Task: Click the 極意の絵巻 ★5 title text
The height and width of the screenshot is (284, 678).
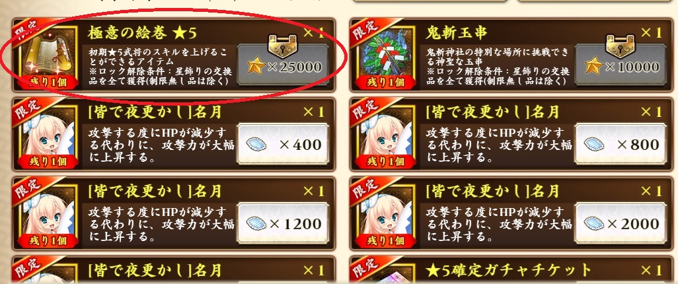Action: pos(142,32)
